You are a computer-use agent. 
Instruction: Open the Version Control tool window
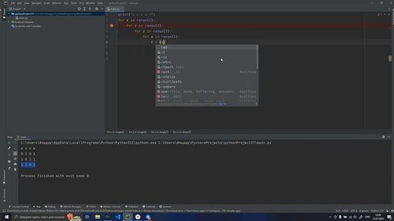pyautogui.click(x=19, y=207)
